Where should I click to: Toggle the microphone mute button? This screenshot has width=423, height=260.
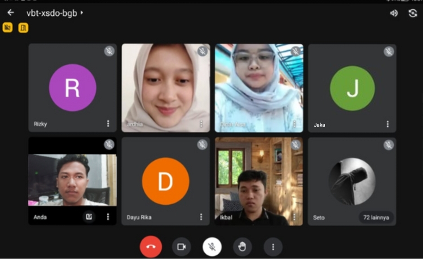pyautogui.click(x=212, y=247)
